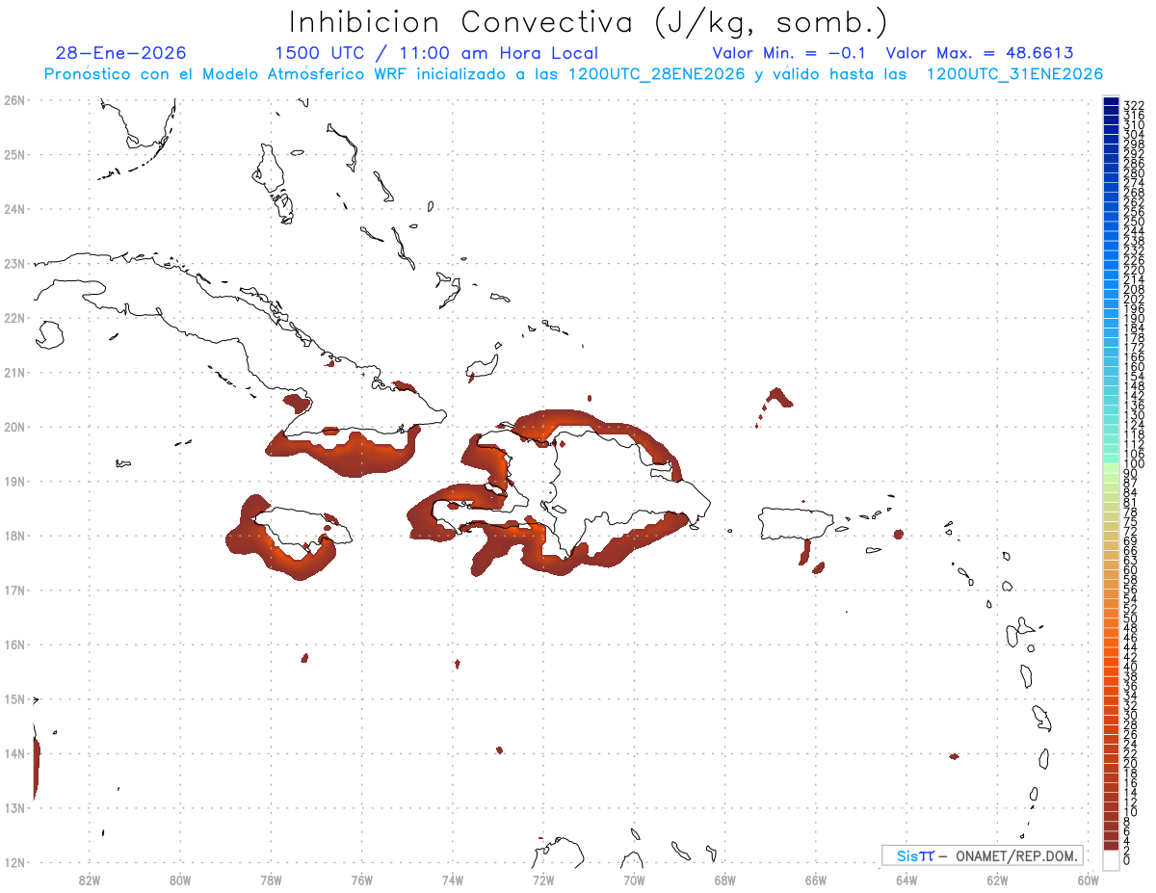Click the 70W longitude label

(x=634, y=879)
